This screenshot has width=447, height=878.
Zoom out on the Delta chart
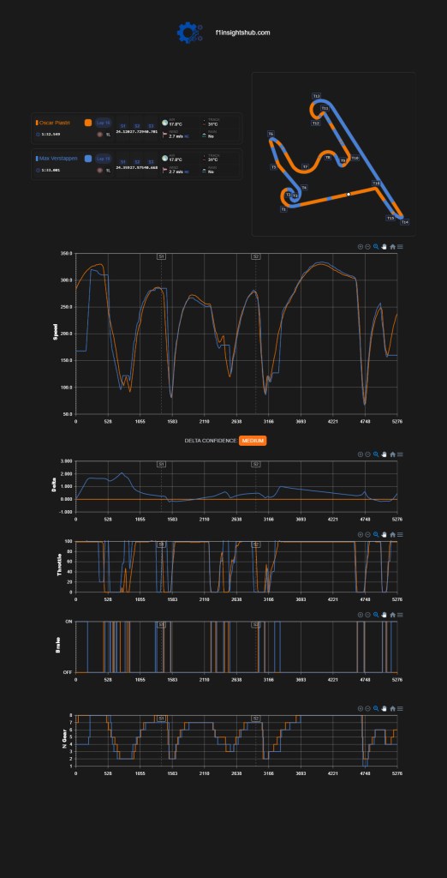tap(367, 454)
